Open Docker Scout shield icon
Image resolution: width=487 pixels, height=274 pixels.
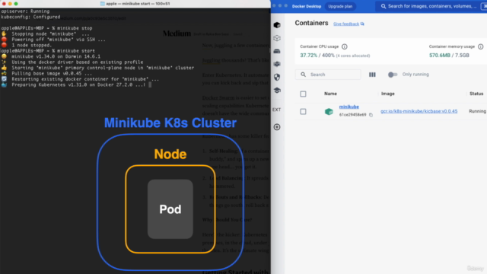coord(277,77)
